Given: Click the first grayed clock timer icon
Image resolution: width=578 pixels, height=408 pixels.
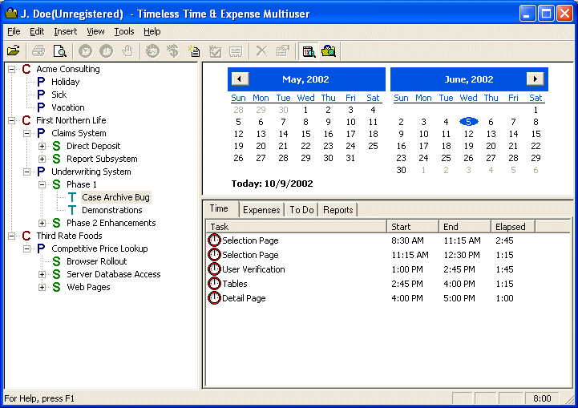Looking at the screenshot, I should click(86, 50).
